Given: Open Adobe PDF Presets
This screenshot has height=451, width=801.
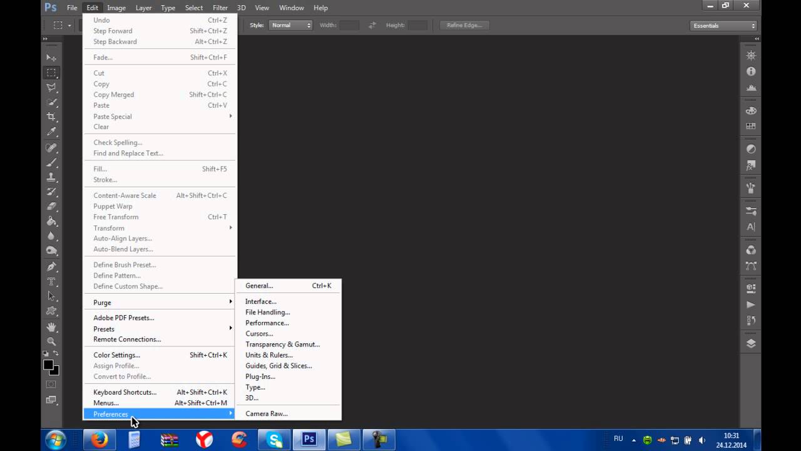Looking at the screenshot, I should point(160,318).
